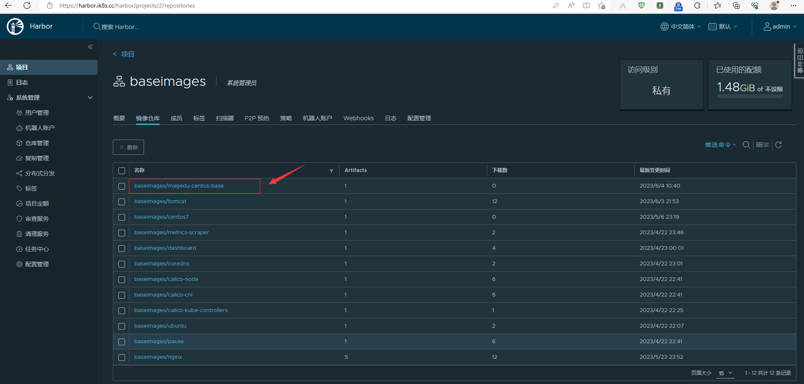804x384 pixels.
Task: Select the header checkbox to choose all repositories
Action: (122, 170)
